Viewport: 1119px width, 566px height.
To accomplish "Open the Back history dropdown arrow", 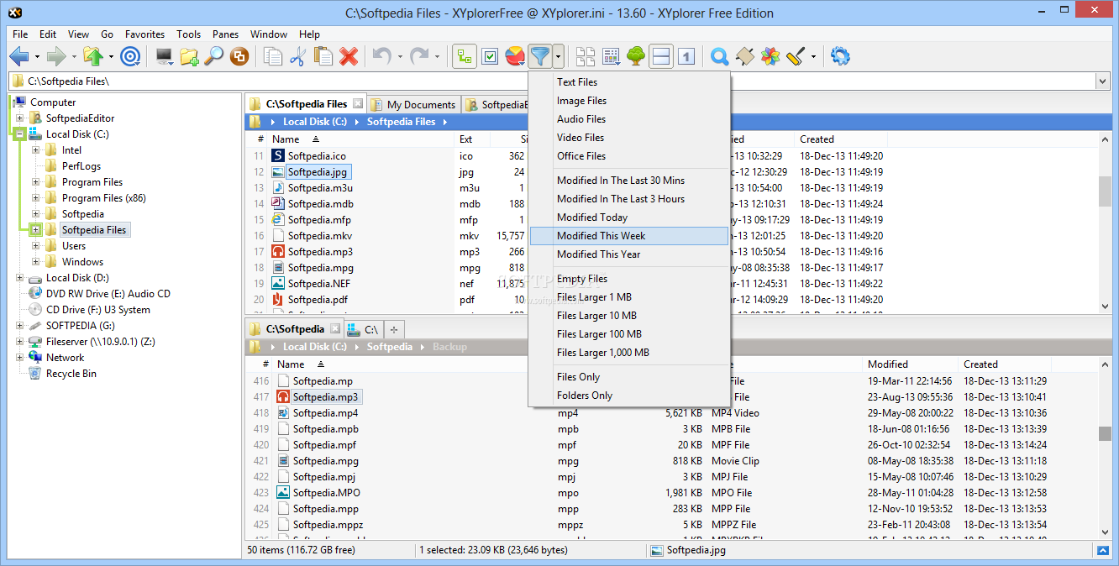I will (37, 57).
